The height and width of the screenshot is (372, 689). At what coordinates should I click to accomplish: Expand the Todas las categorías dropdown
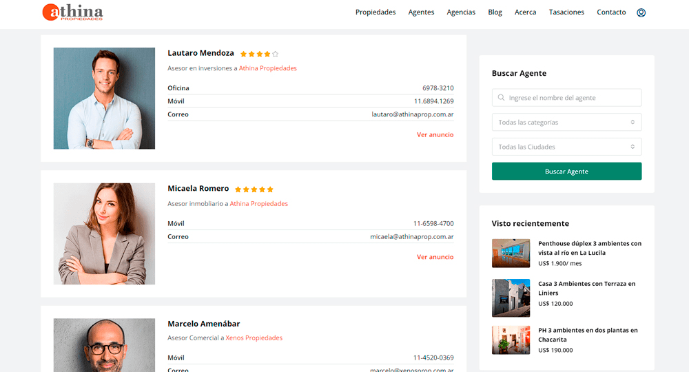566,122
